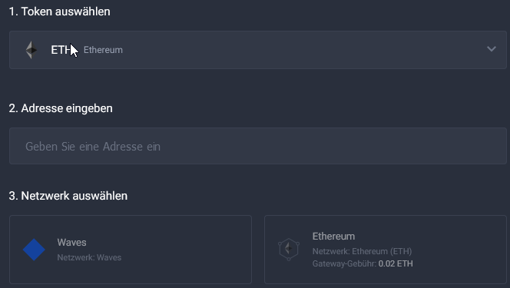Screen dimensions: 510x288
Task: Expand the token dropdown chevron arrow
Action: 492,49
